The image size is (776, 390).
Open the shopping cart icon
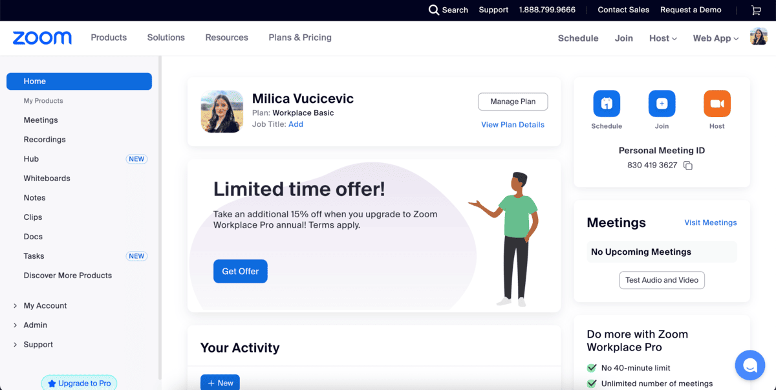tap(756, 10)
